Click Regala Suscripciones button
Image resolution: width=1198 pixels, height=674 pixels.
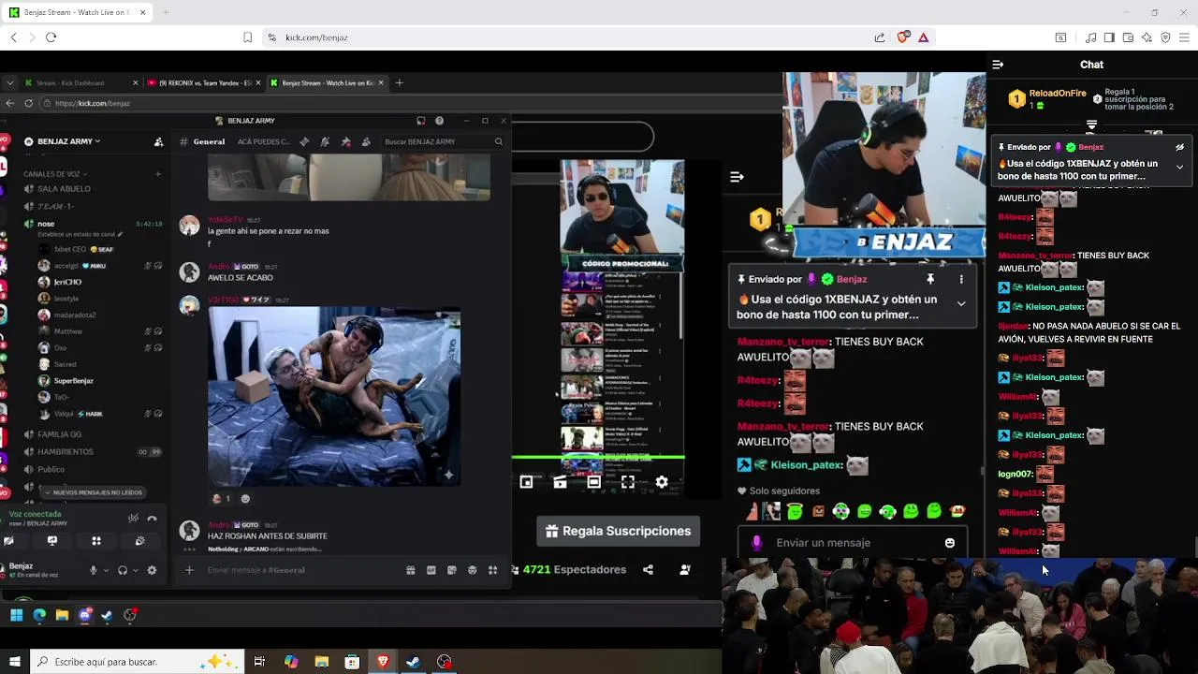[x=618, y=531]
